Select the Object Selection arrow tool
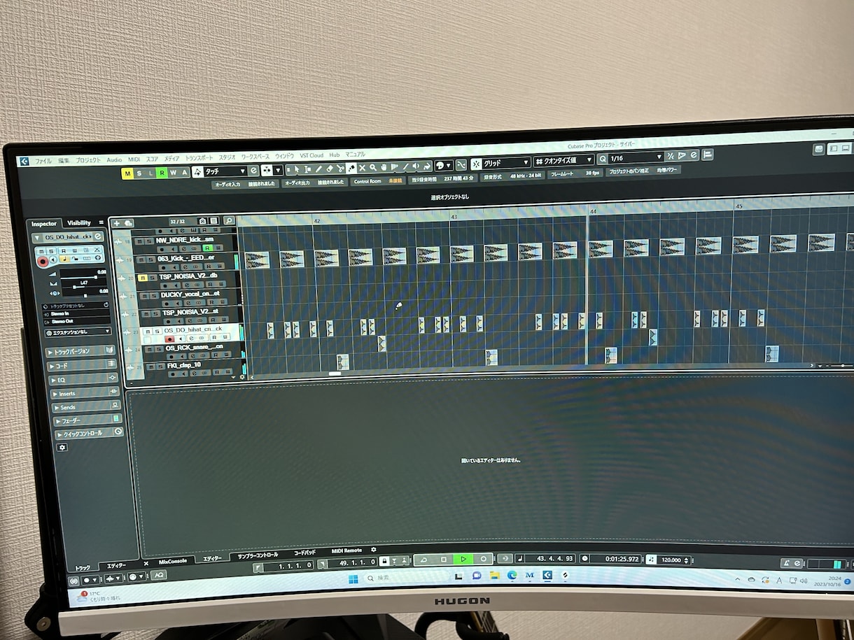 [297, 169]
